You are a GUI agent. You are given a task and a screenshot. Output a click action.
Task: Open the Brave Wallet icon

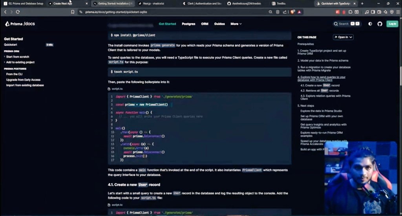pyautogui.click(x=379, y=12)
